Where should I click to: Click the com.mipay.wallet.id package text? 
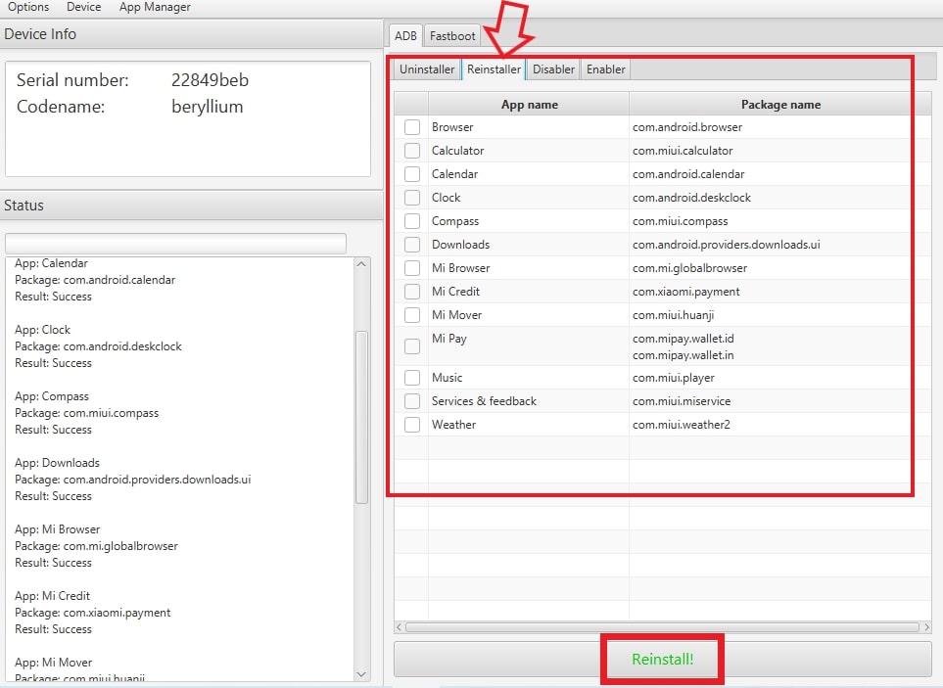(684, 339)
